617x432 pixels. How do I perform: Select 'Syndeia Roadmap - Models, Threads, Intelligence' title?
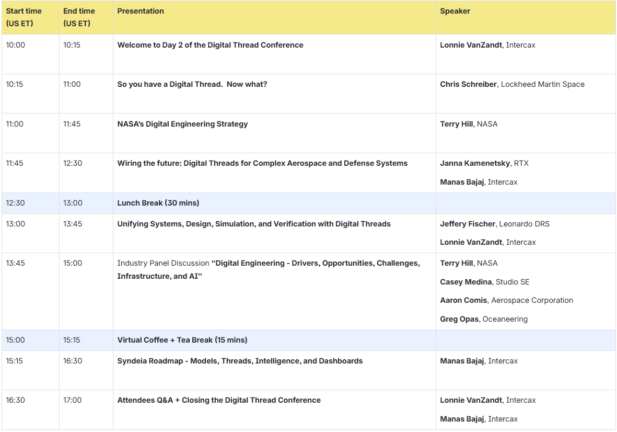tap(240, 361)
